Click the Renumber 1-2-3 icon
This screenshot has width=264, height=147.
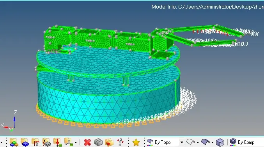click(120, 142)
